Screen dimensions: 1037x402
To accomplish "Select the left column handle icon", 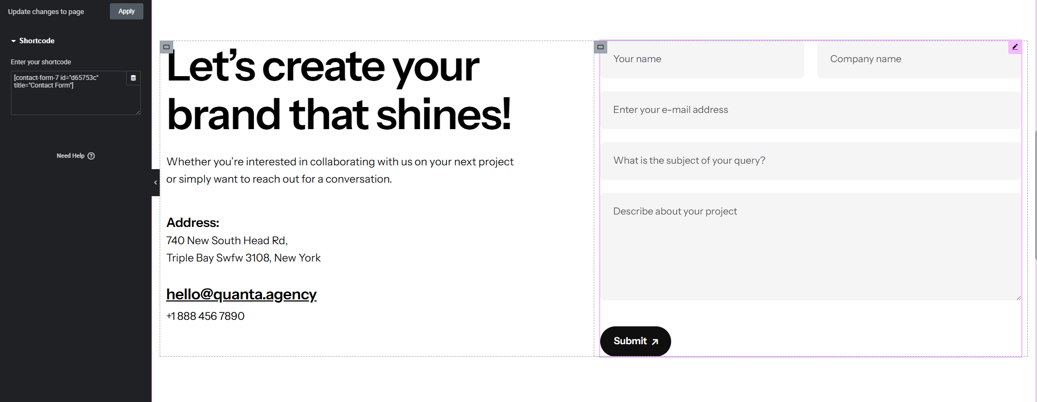I will [166, 47].
